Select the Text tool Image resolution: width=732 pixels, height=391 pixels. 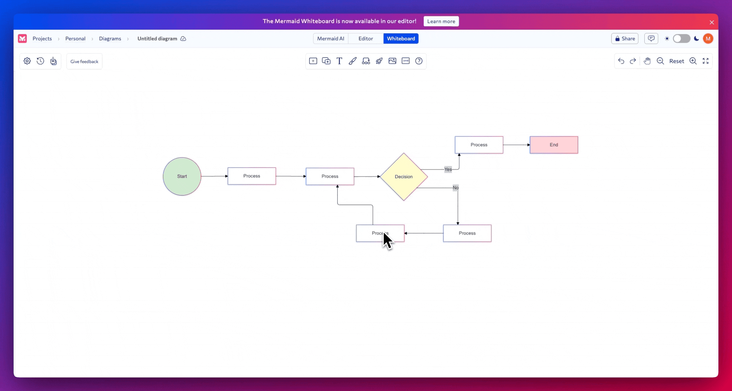tap(339, 61)
